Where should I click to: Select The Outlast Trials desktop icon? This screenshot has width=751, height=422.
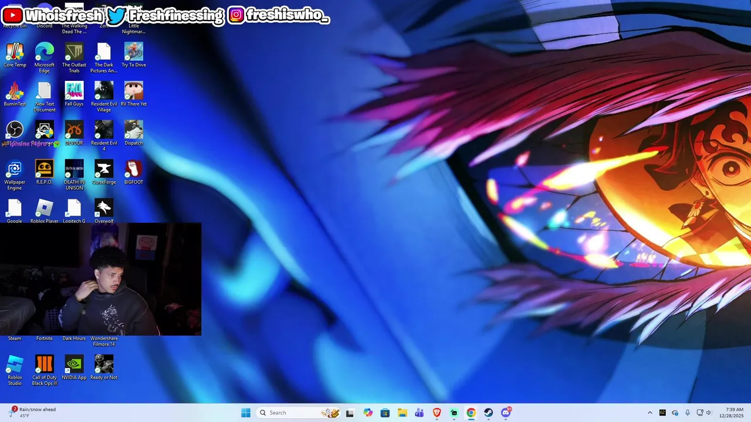pyautogui.click(x=74, y=57)
